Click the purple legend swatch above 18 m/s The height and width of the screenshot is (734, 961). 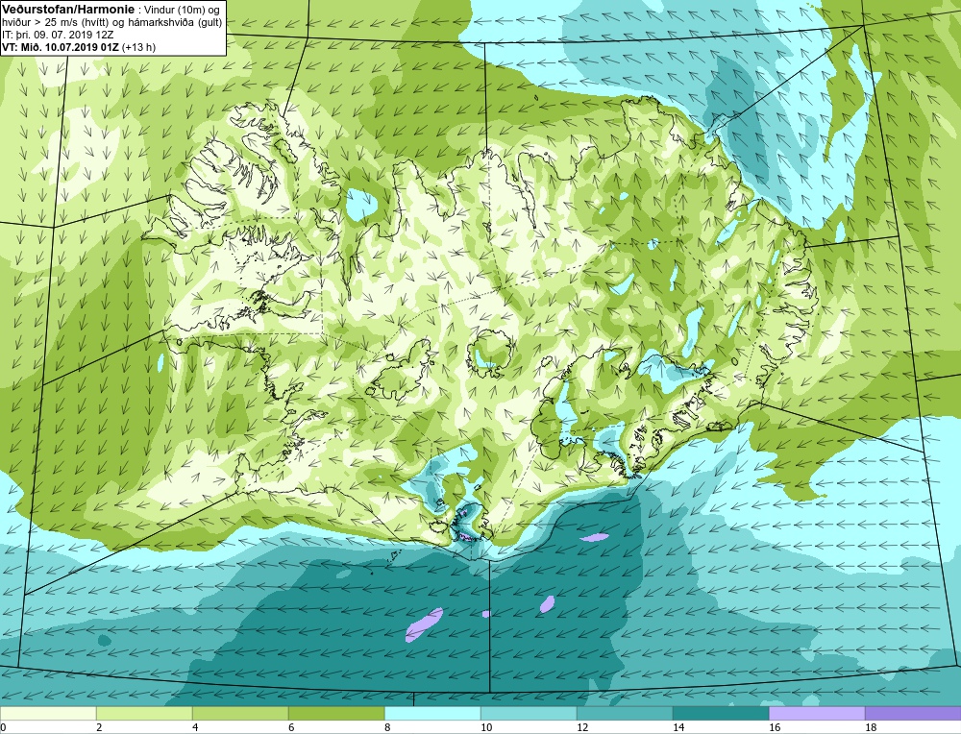[913, 714]
